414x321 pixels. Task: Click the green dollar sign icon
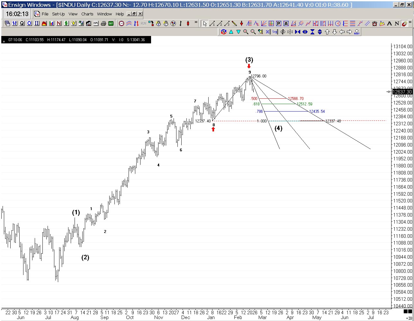point(66,23)
